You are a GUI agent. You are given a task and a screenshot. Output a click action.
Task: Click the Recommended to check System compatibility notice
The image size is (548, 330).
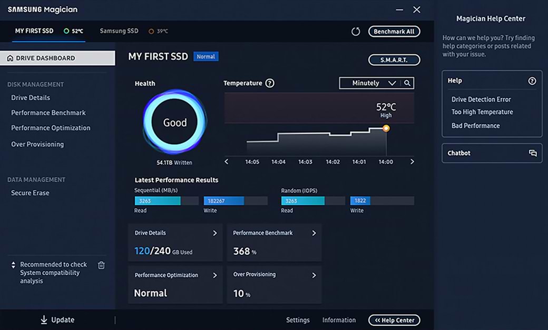(x=53, y=273)
